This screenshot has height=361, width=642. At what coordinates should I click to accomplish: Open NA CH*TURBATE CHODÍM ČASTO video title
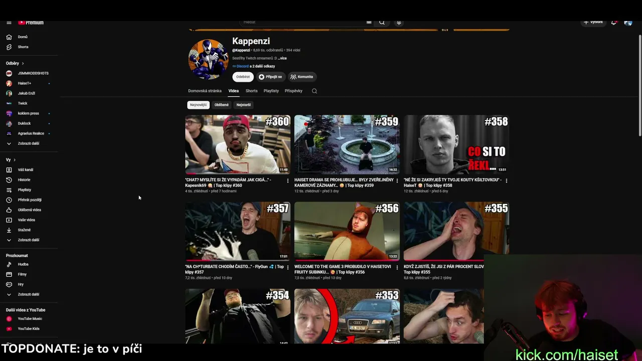click(x=235, y=269)
